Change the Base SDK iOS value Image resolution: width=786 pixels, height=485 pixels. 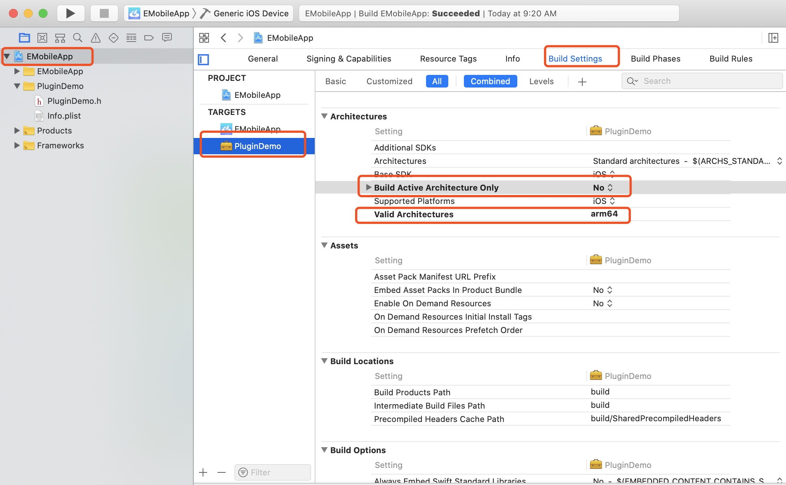(604, 174)
